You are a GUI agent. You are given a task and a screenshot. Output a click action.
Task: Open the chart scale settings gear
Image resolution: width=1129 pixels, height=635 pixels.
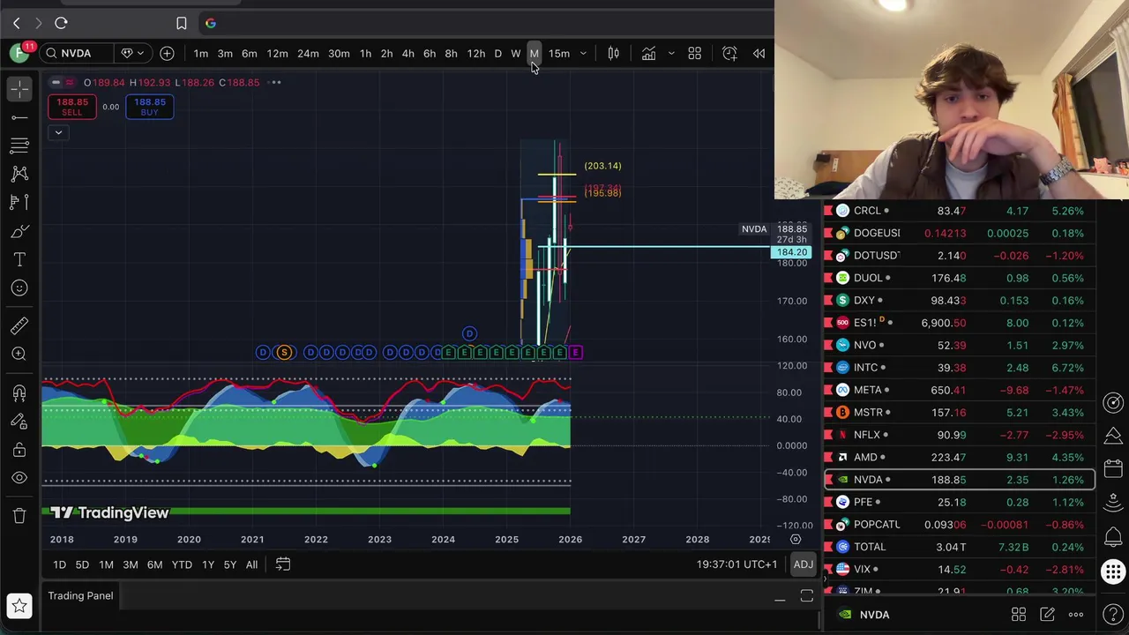tap(796, 540)
